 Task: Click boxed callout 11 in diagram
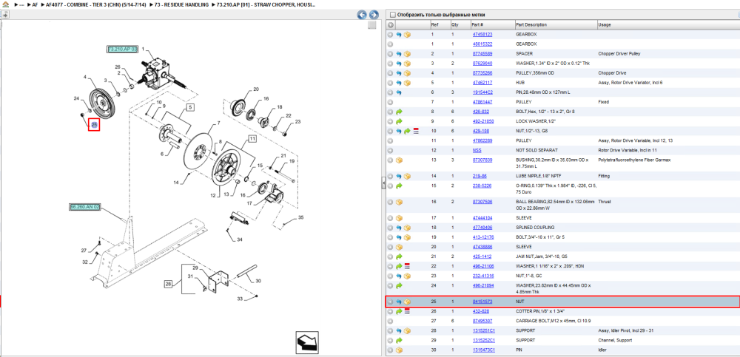[x=252, y=139]
